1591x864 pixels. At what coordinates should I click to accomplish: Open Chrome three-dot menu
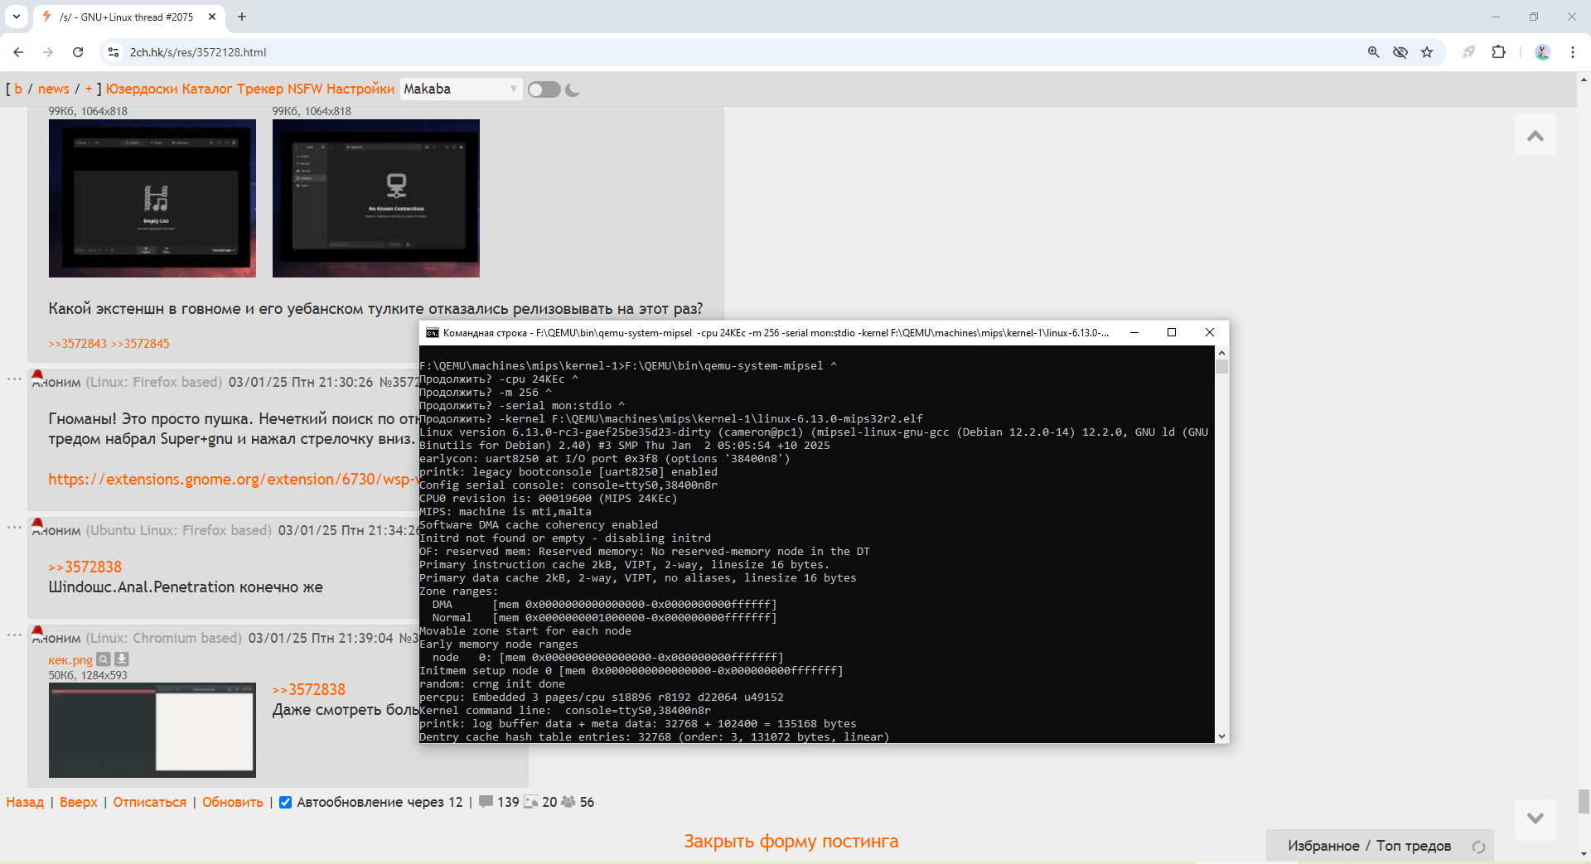pos(1573,52)
